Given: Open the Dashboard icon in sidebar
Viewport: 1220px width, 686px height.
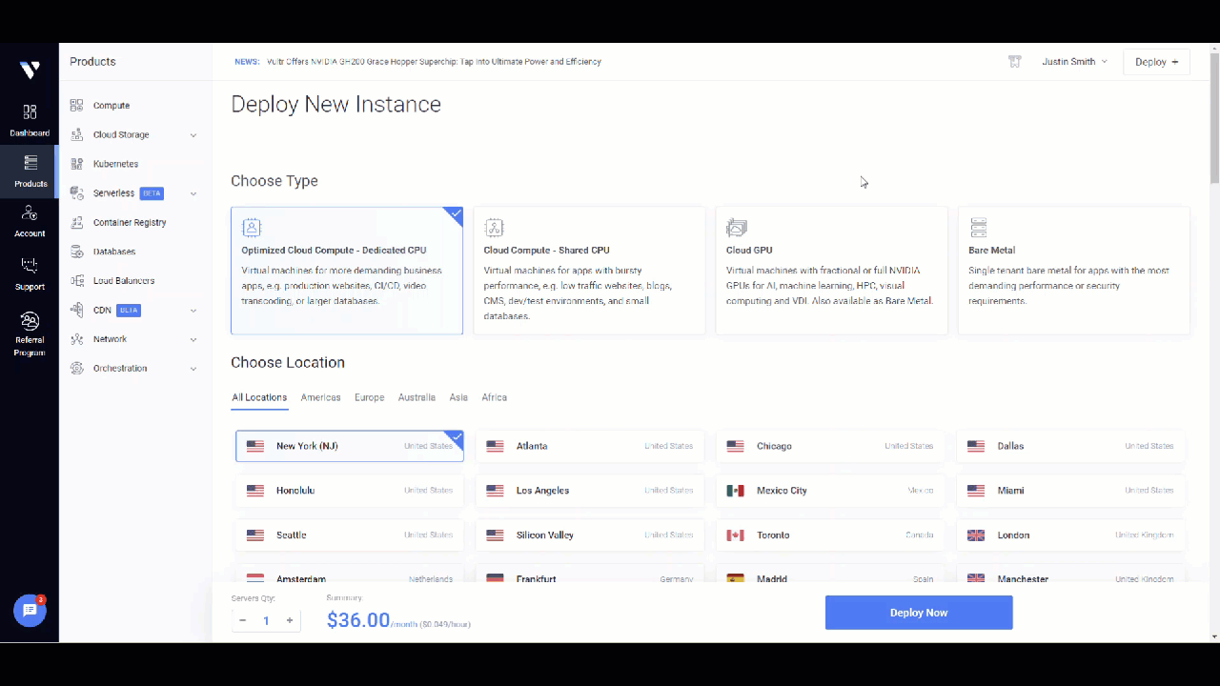Looking at the screenshot, I should click(x=30, y=120).
